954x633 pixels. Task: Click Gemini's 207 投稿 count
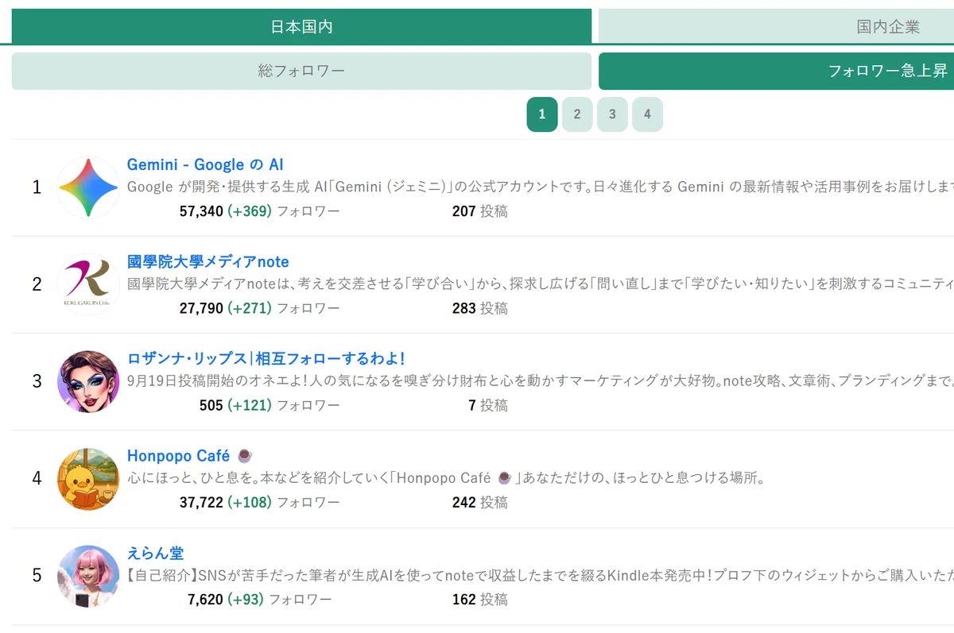click(x=480, y=211)
